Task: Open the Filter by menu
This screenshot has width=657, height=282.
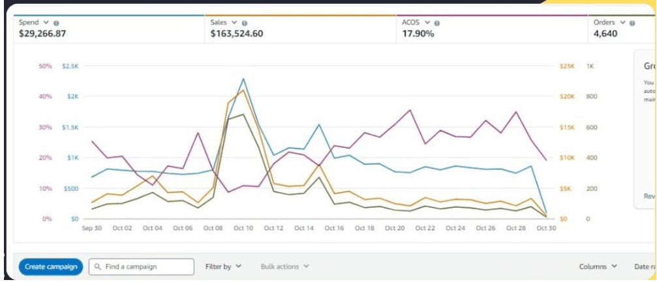Action: point(223,266)
